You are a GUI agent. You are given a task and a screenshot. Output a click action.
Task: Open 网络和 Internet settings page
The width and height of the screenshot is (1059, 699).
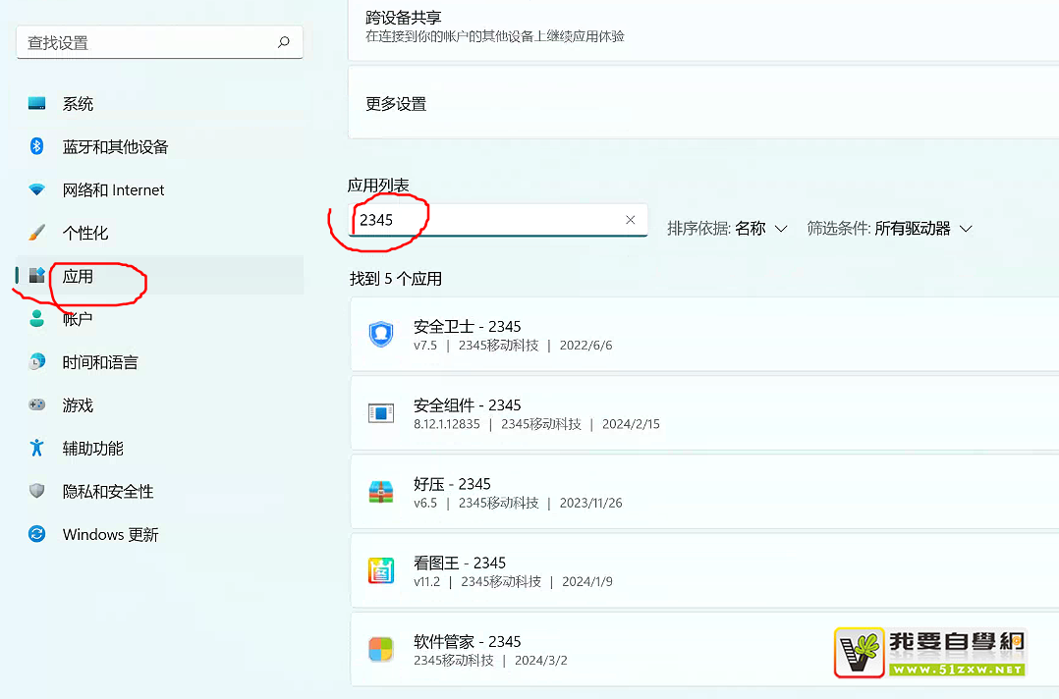pyautogui.click(x=113, y=190)
